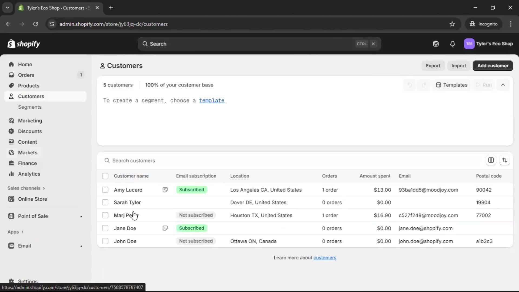
Task: Switch to the Segments section
Action: point(30,107)
